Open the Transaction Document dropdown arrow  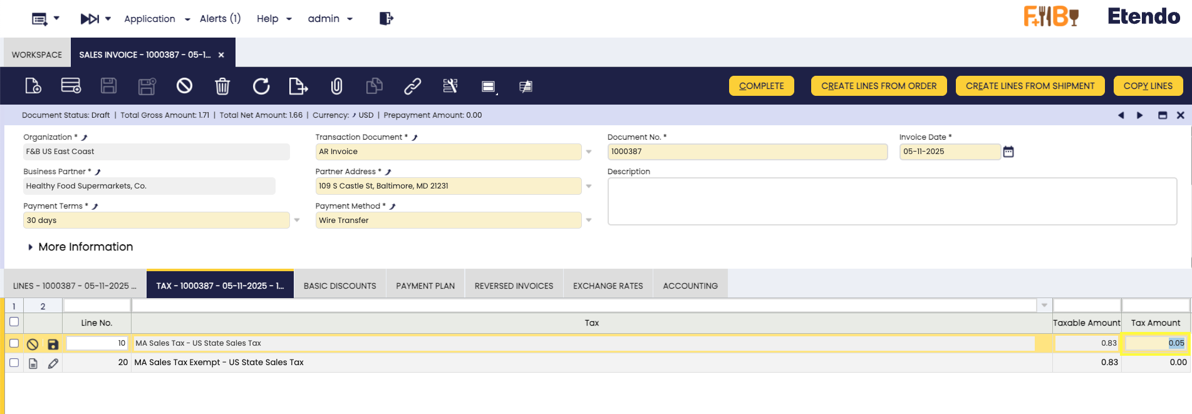[x=589, y=152]
